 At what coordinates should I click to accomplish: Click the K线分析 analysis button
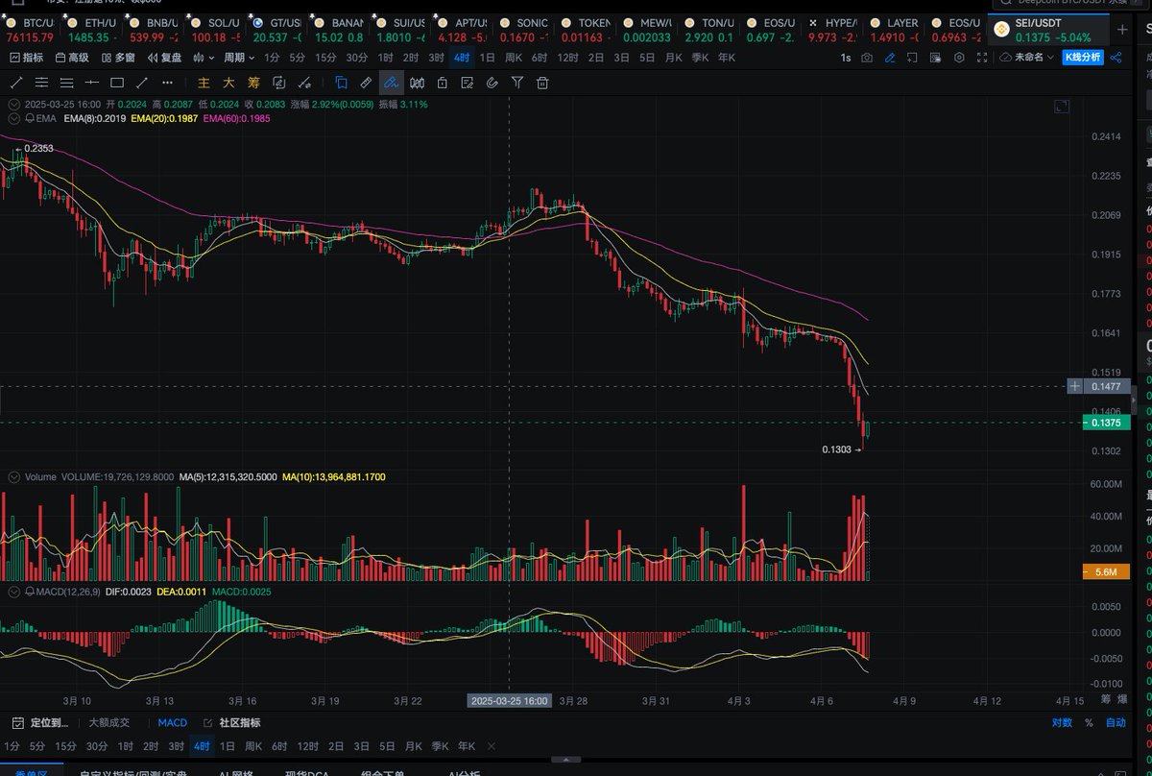pyautogui.click(x=1083, y=57)
